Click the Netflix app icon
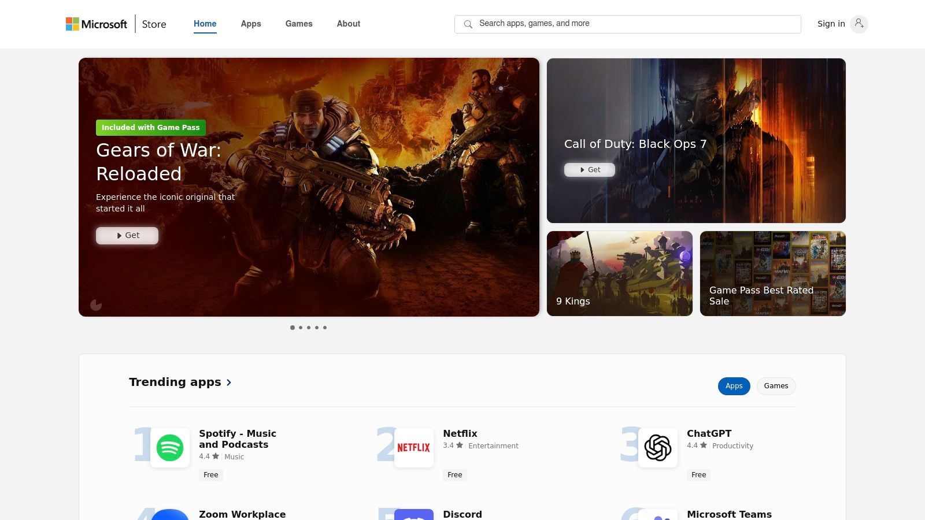This screenshot has height=520, width=925. (x=414, y=448)
